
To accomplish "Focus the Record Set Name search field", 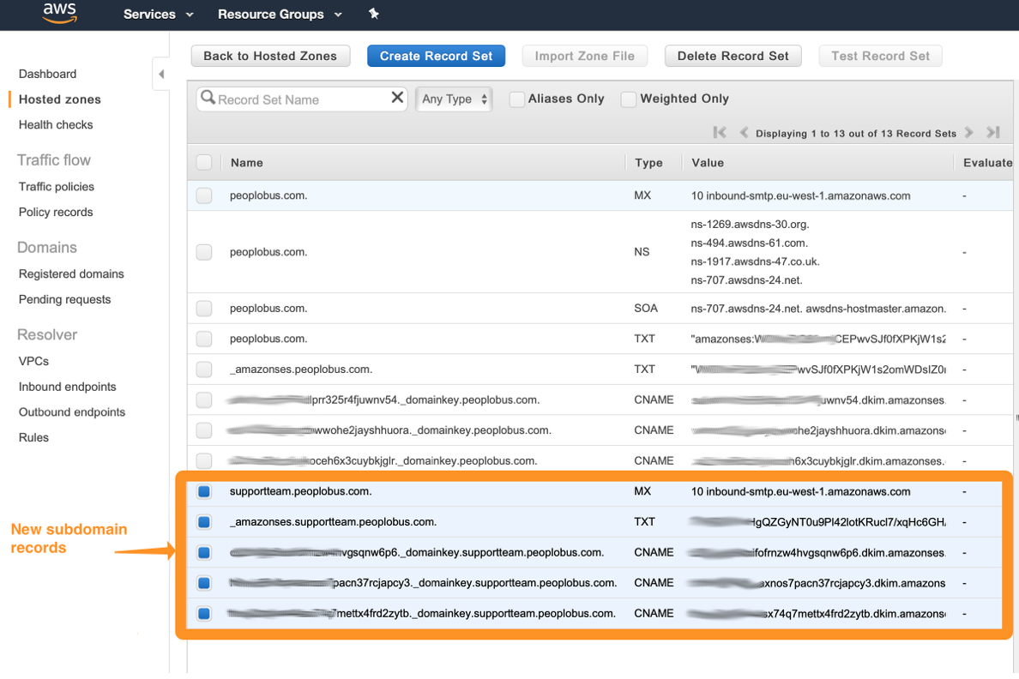I will click(x=302, y=99).
